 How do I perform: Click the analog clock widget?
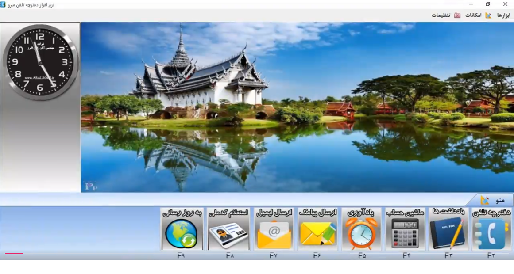pyautogui.click(x=40, y=62)
